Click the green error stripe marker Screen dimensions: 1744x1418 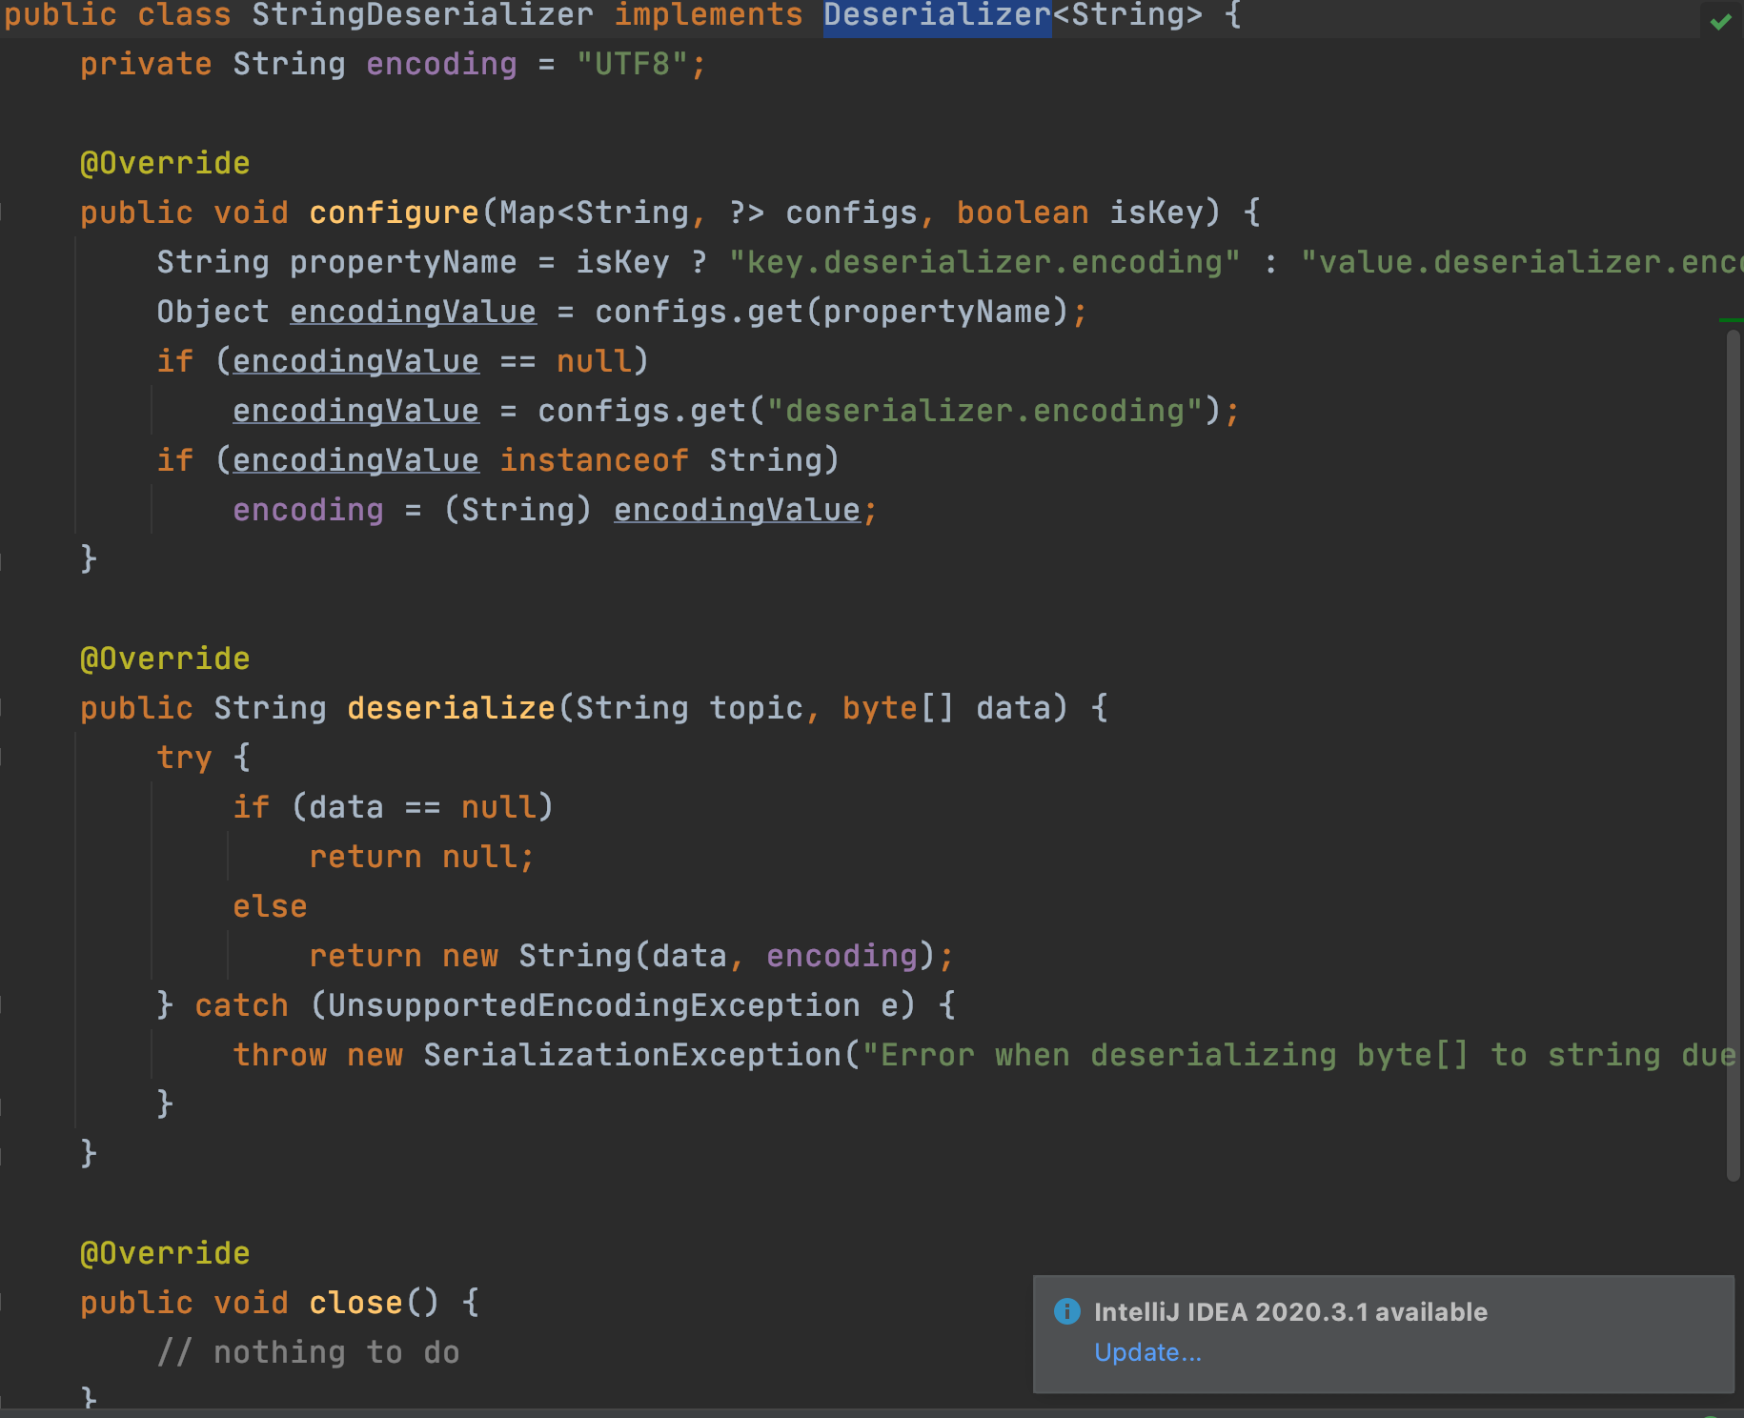[1731, 320]
